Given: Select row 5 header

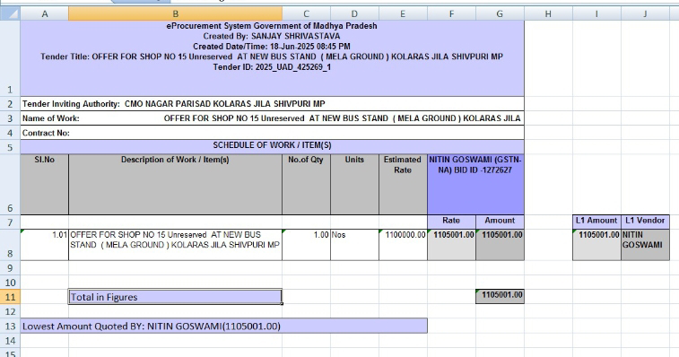Looking at the screenshot, I should point(10,147).
